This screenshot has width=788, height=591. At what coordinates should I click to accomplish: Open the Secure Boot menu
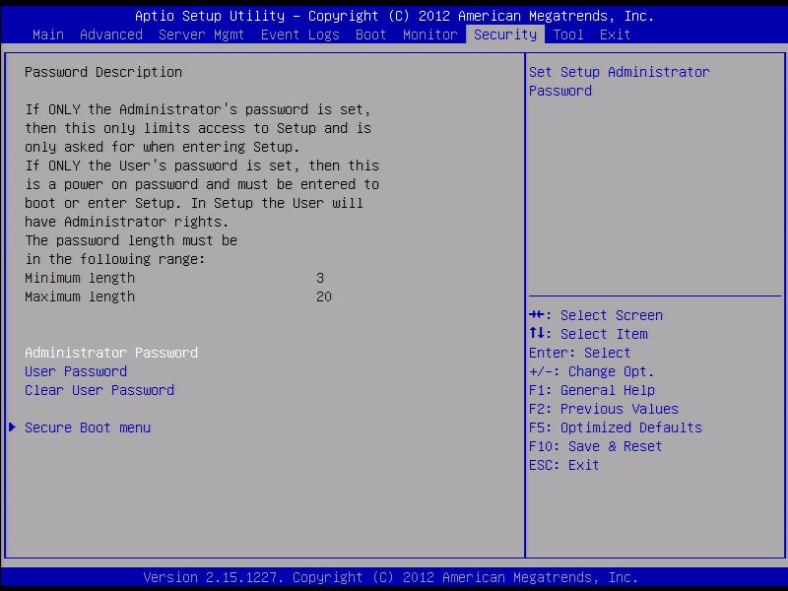88,427
